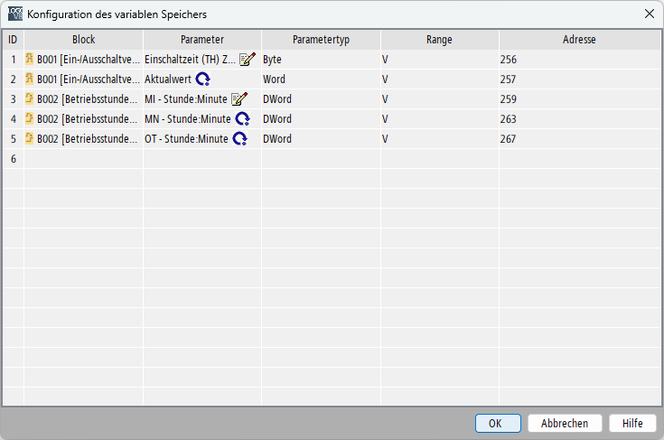
Task: Click the B002 block icon in row 5
Action: (x=30, y=139)
